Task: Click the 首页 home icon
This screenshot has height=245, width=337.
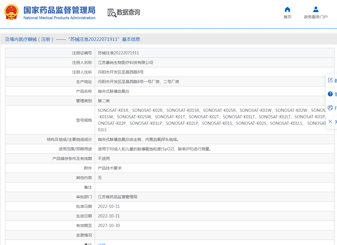Action: (287, 9)
